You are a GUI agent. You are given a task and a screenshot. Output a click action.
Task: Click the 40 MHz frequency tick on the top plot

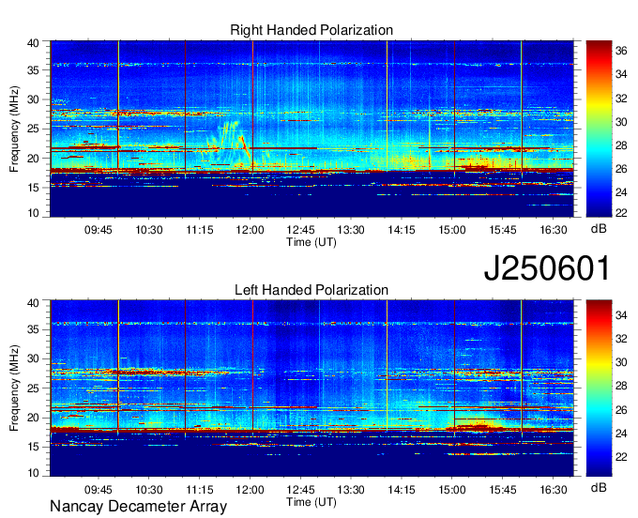[34, 43]
